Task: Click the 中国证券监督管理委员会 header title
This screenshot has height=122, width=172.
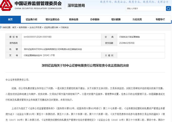Action: [38, 3]
